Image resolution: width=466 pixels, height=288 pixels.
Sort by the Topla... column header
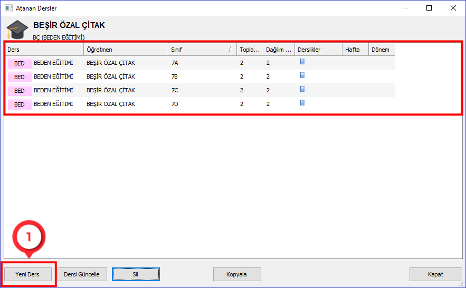(250, 50)
